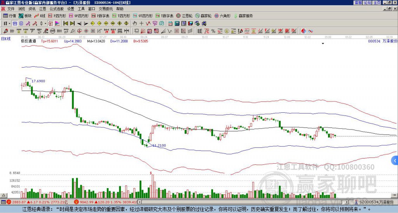This screenshot has width=398, height=213.
Task: Open the 浏览 menu
Action: coord(21,9)
